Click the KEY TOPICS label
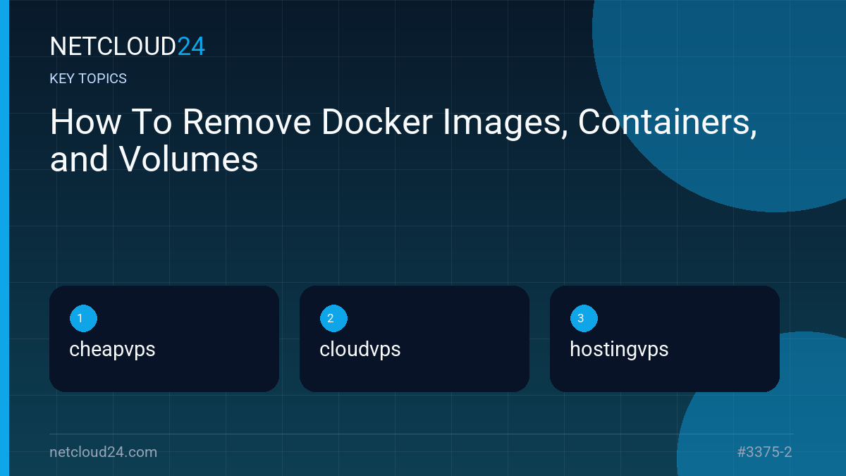 pyautogui.click(x=88, y=79)
